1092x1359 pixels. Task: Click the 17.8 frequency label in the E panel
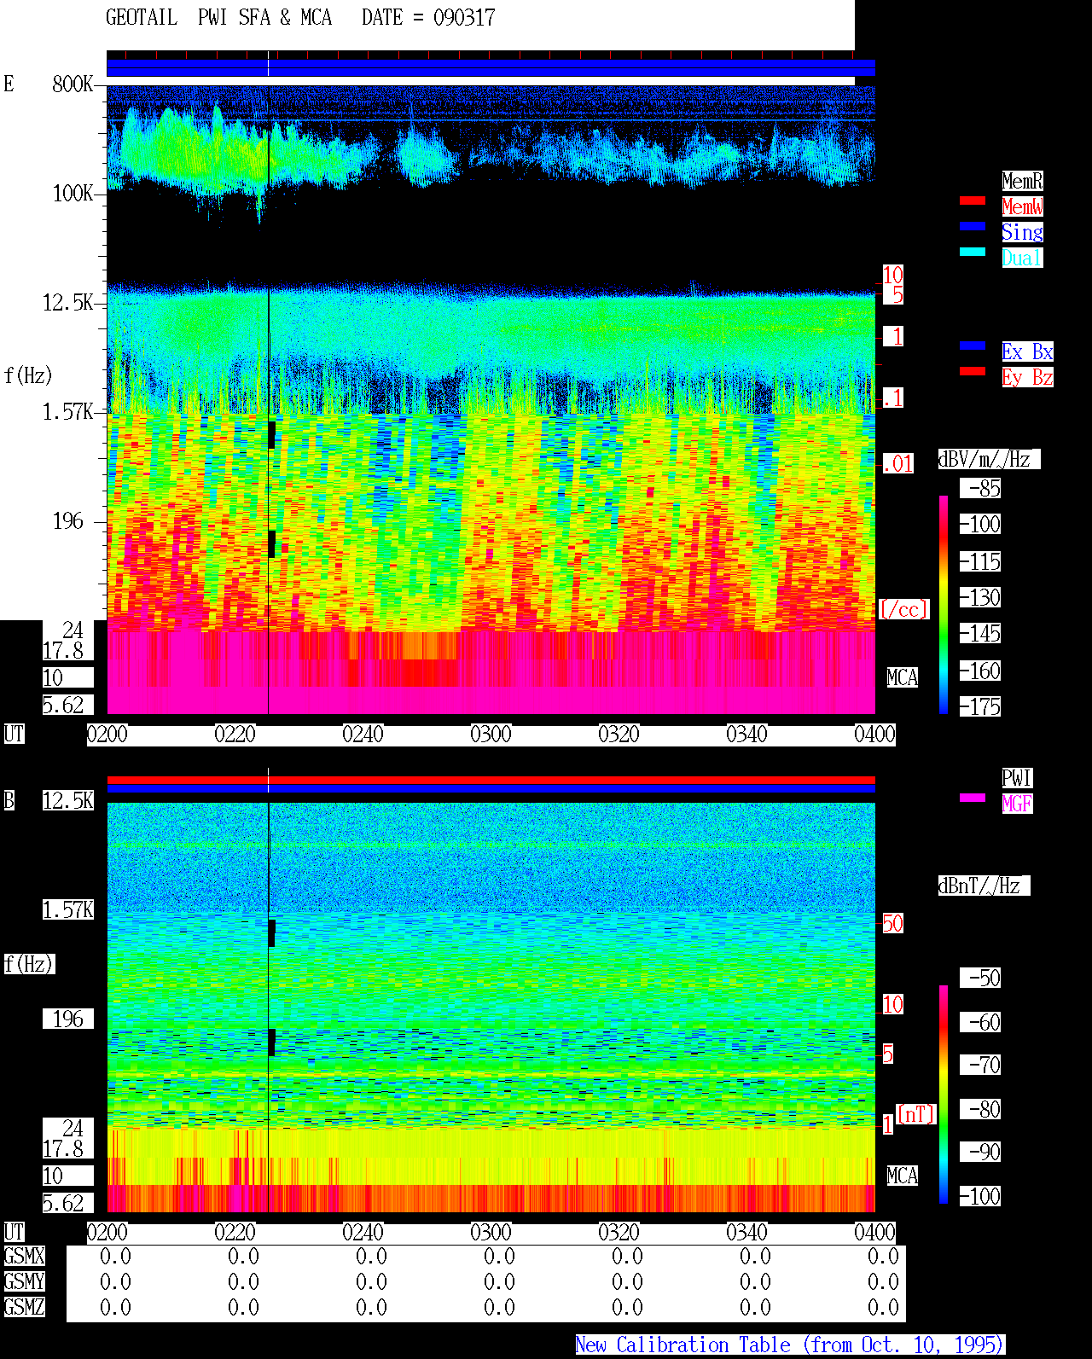(64, 650)
